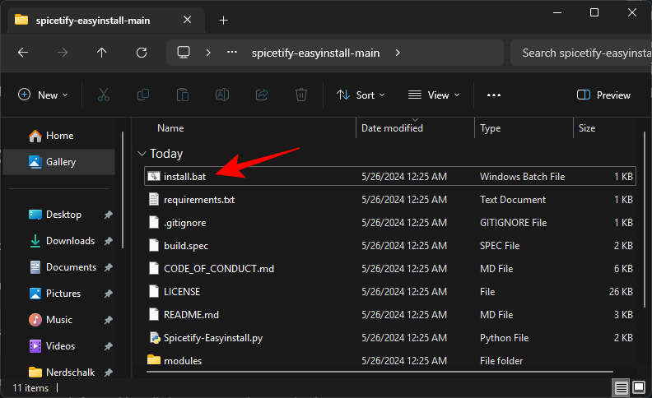Click the This PC monitor icon in address bar
The image size is (652, 398).
184,53
